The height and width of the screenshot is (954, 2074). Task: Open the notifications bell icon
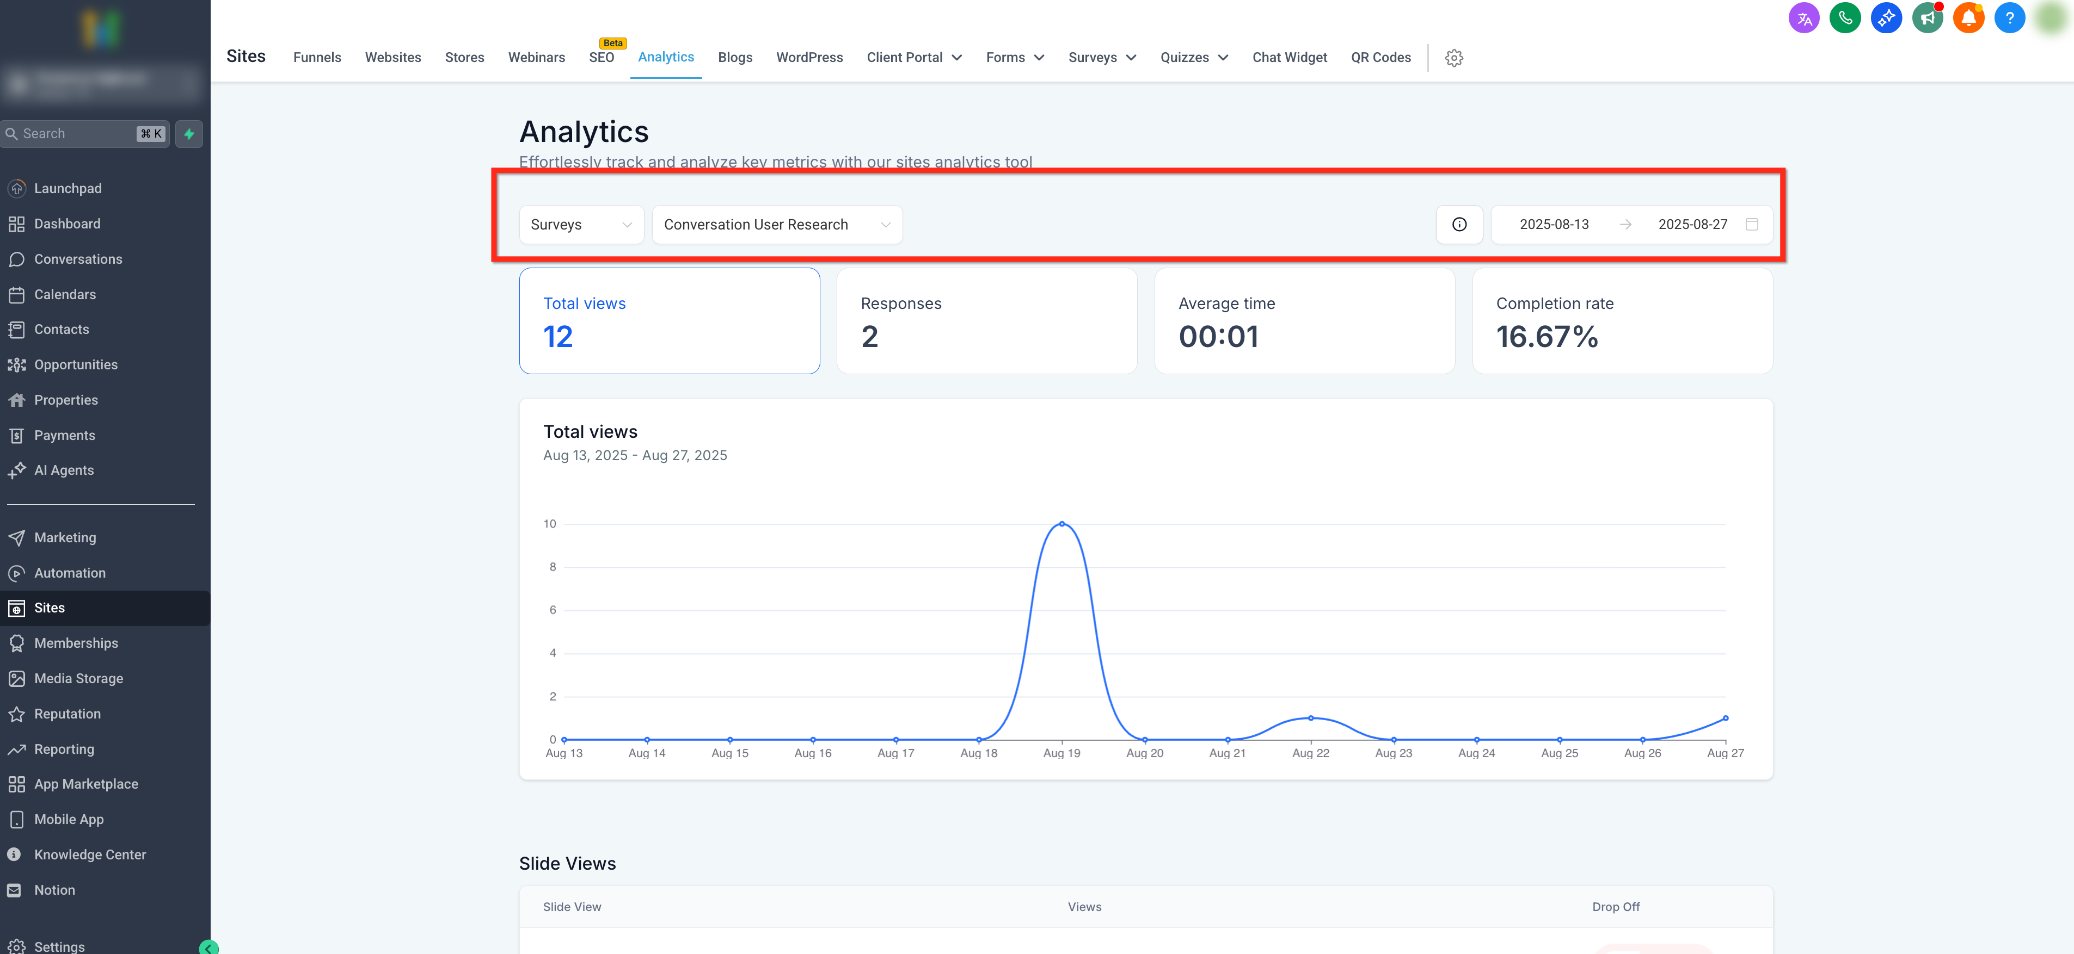1968,18
